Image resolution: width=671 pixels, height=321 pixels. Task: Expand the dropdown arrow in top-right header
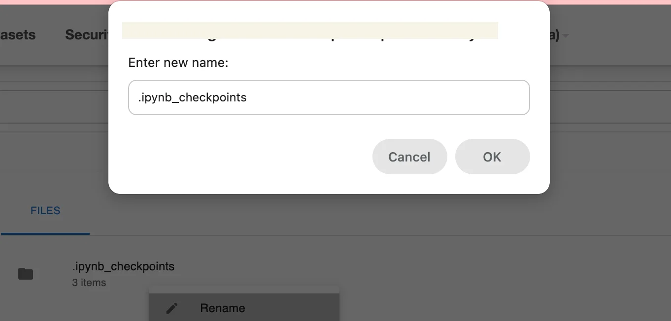click(566, 35)
